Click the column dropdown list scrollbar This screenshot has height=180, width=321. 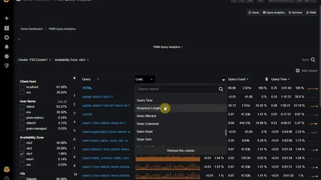click(226, 132)
